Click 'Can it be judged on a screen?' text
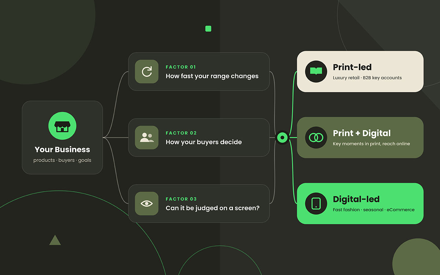The image size is (440, 275). click(213, 208)
